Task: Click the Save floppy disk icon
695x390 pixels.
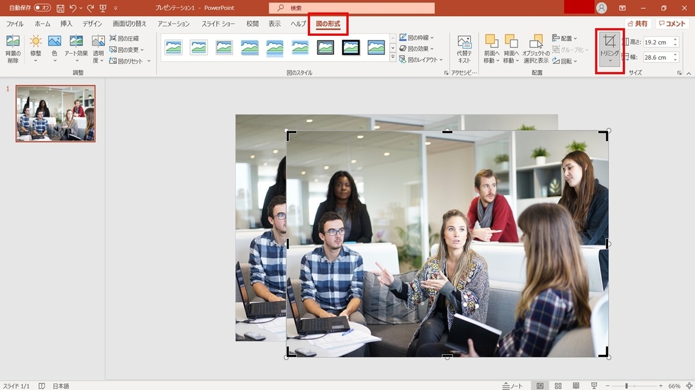Action: 60,8
